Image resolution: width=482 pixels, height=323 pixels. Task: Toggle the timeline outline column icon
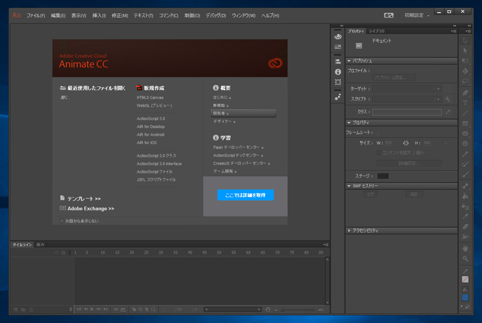click(x=70, y=253)
